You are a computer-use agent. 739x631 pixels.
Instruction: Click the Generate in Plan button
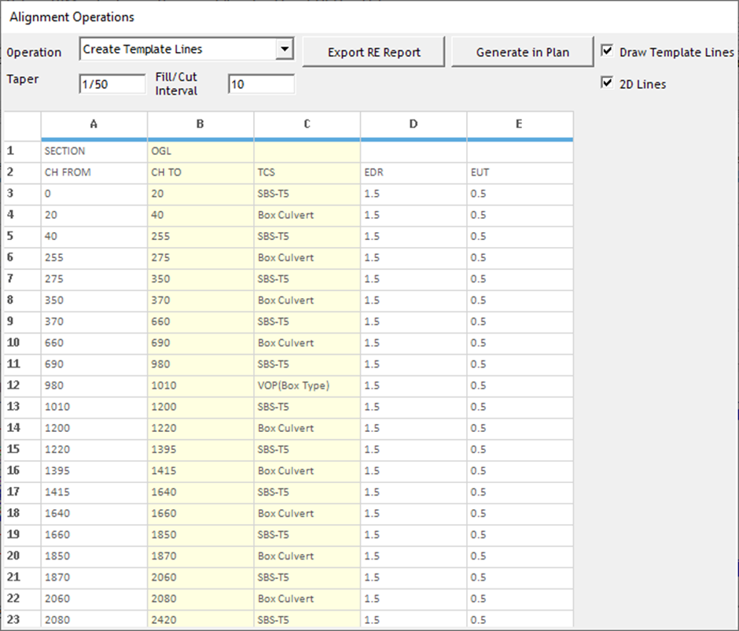click(x=523, y=52)
